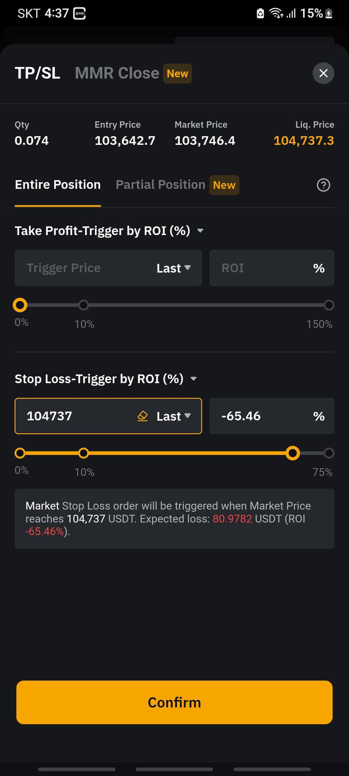The height and width of the screenshot is (776, 349).
Task: Set stop loss slider to 75% marker
Action: click(329, 453)
